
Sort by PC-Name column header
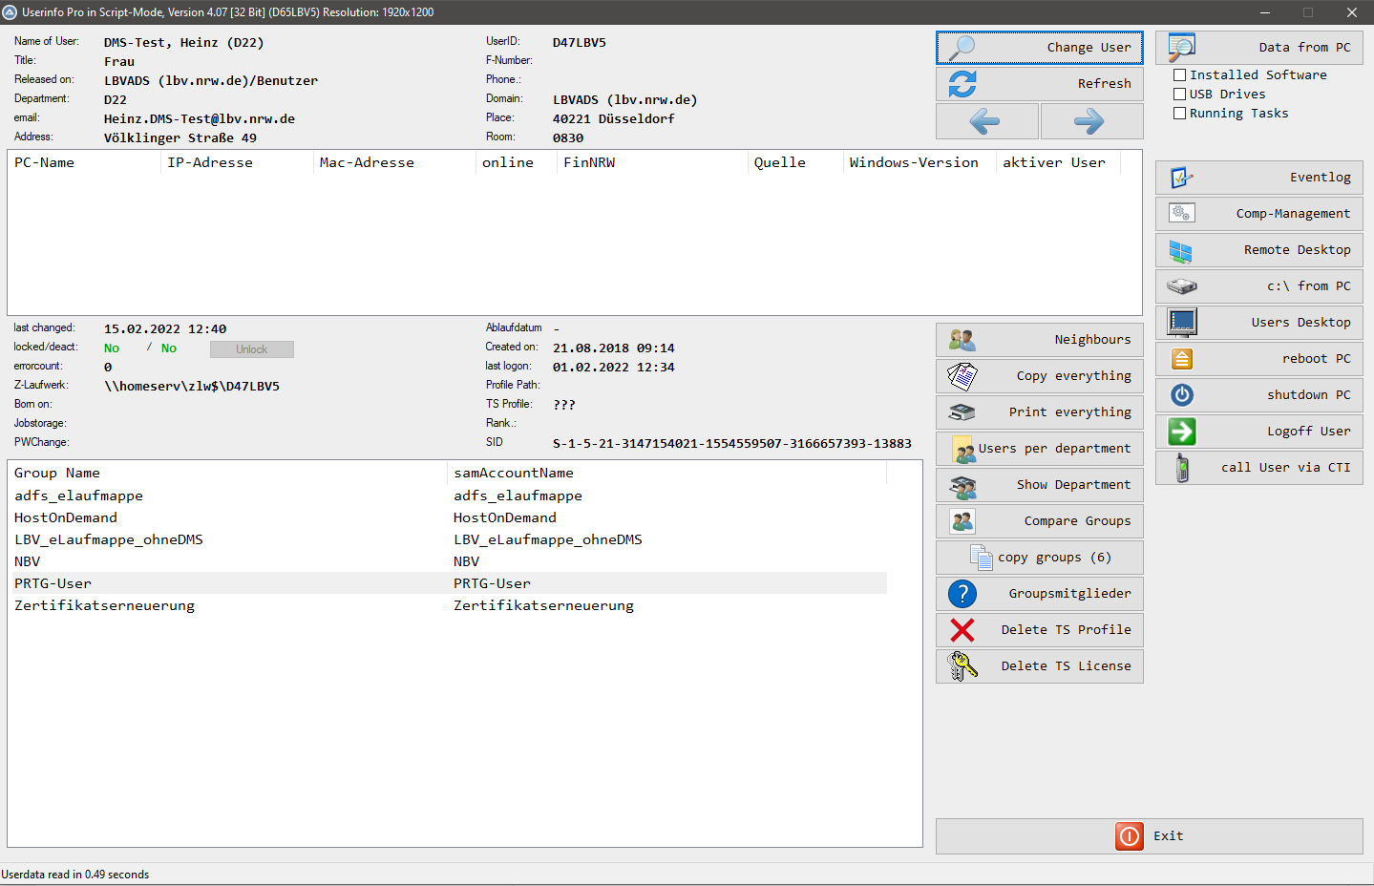[84, 163]
